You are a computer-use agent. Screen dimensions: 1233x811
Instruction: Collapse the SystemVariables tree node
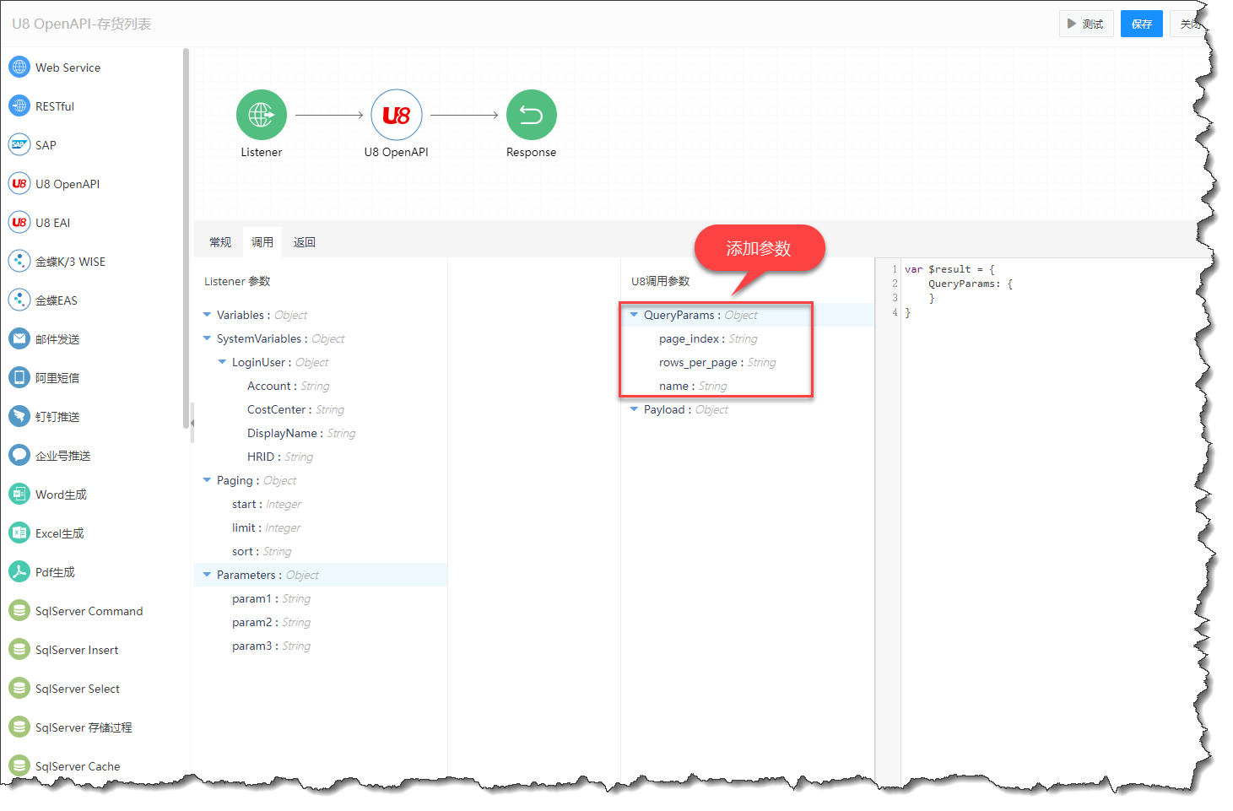(x=207, y=338)
